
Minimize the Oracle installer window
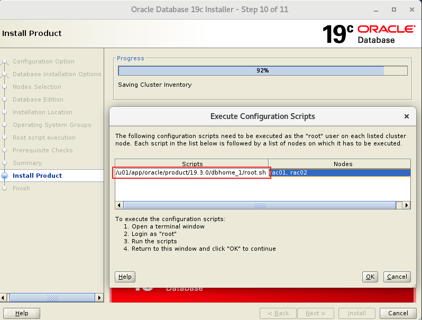point(376,10)
